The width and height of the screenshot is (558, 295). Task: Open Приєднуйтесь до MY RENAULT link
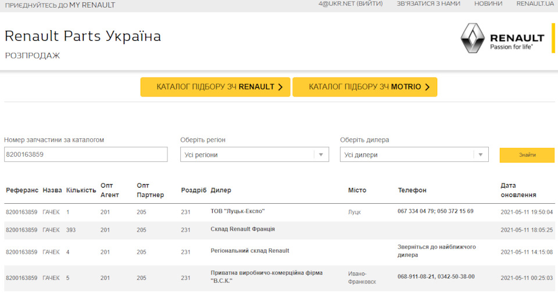(x=60, y=5)
